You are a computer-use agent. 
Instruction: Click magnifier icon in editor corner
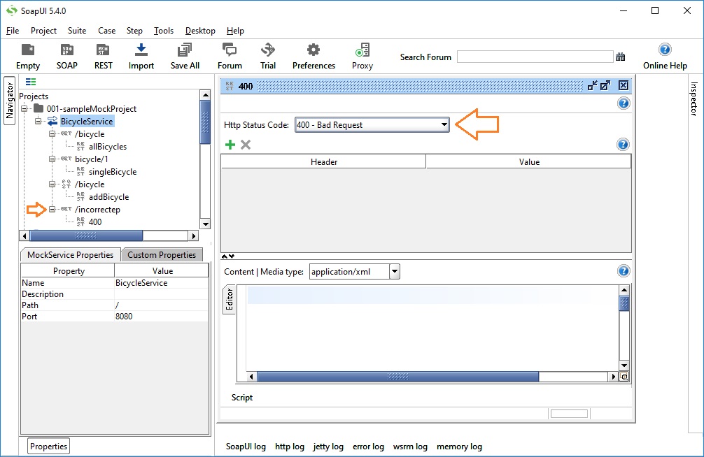coord(624,377)
